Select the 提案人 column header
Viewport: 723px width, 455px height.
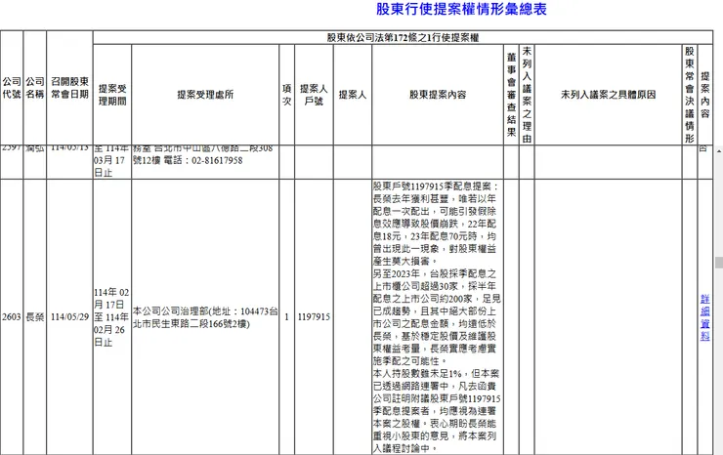point(353,95)
